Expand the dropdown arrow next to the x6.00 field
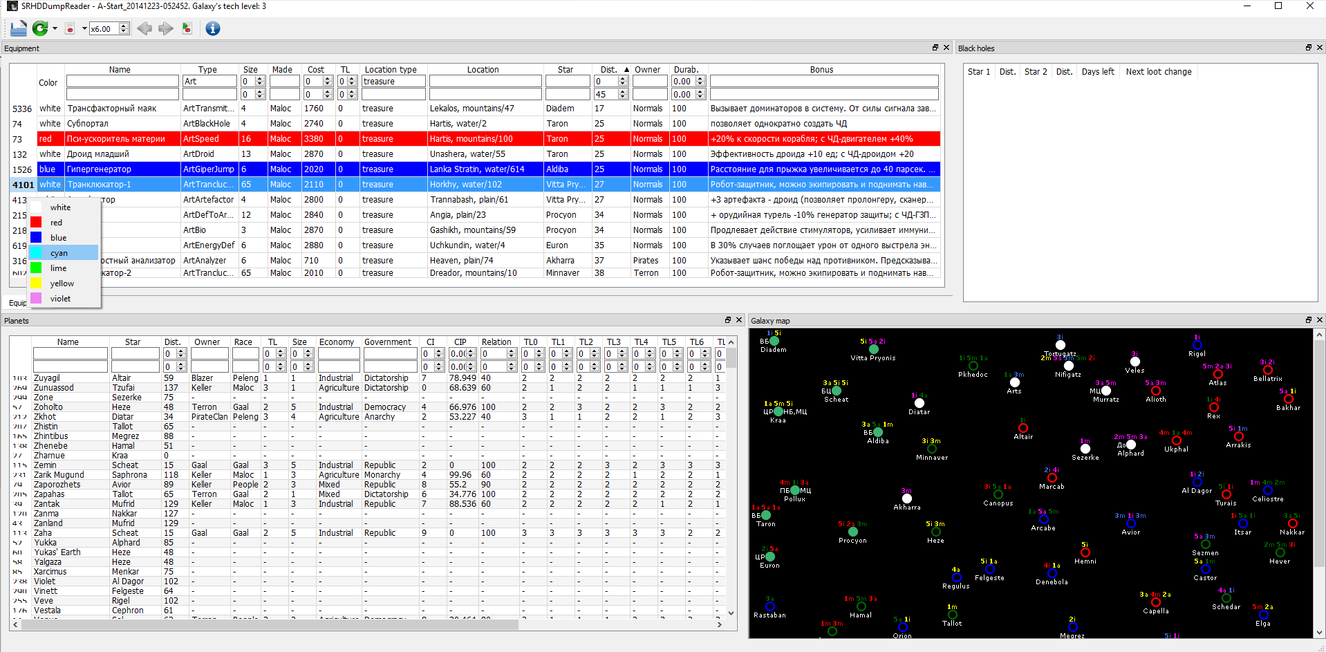 (84, 28)
